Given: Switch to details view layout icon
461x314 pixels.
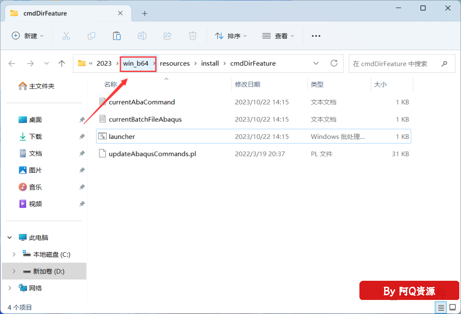Looking at the screenshot, I should [441, 307].
